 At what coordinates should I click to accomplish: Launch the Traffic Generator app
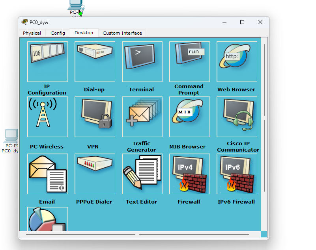(142, 117)
